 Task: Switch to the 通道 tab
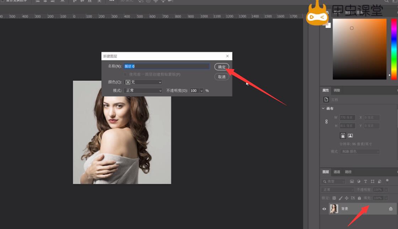[337, 172]
